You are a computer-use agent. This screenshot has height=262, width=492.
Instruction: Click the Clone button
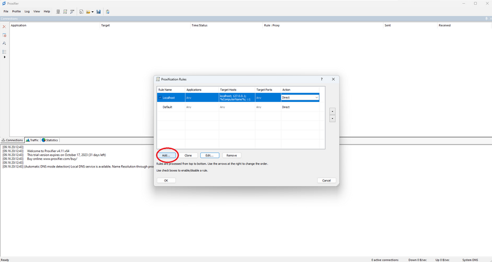pos(188,155)
